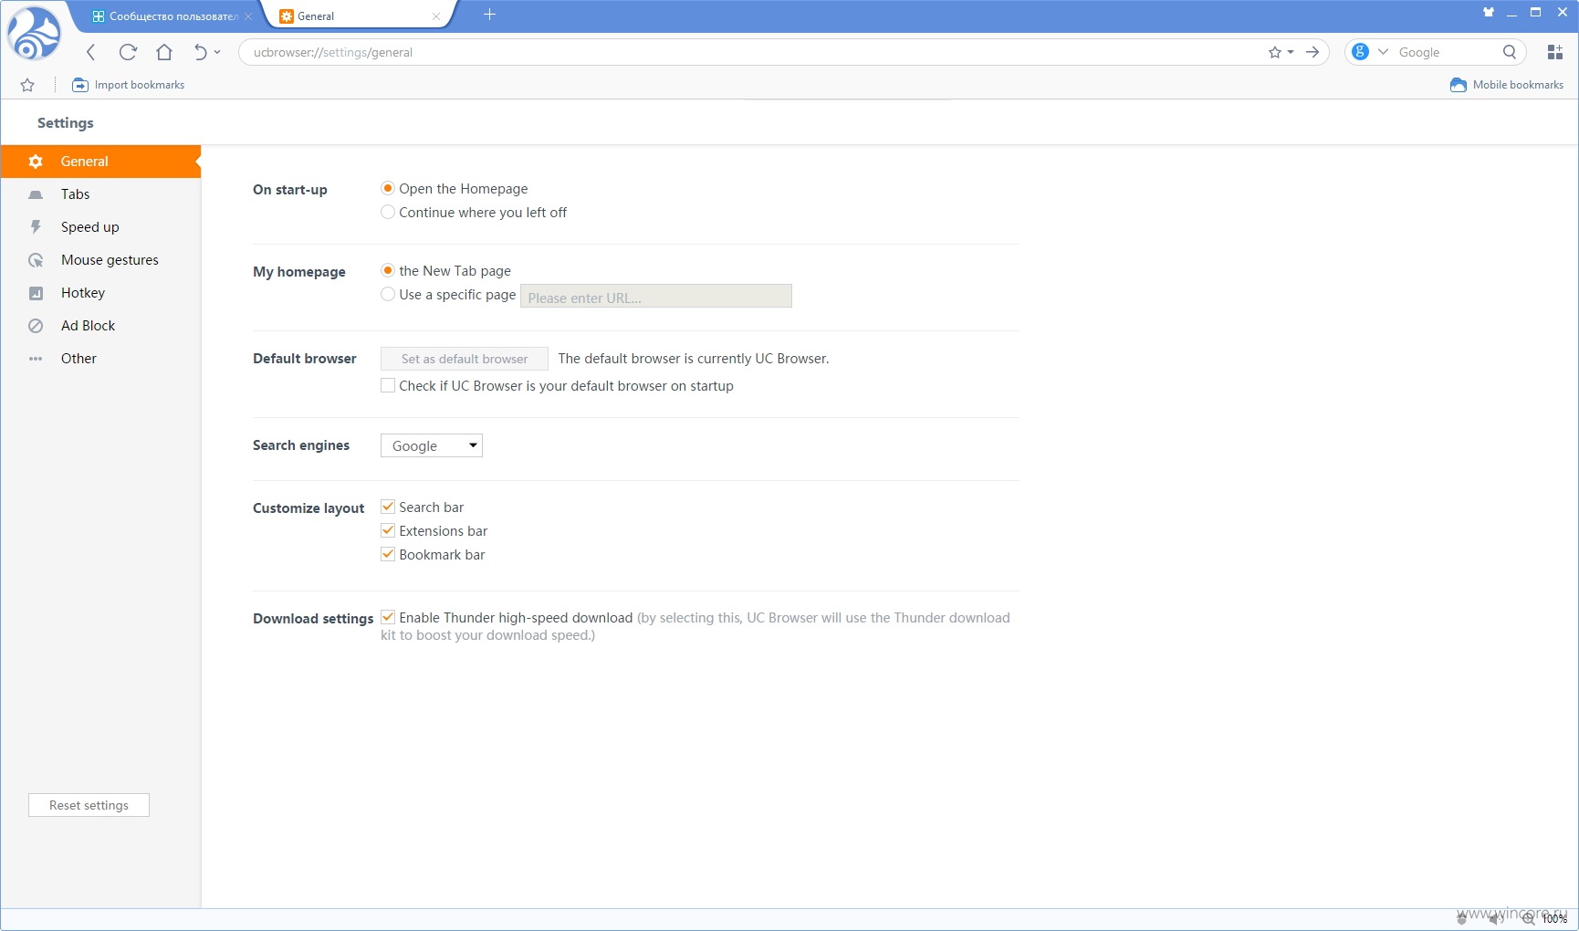Image resolution: width=1579 pixels, height=931 pixels.
Task: Toggle the Bookmark bar checkbox
Action: 388,554
